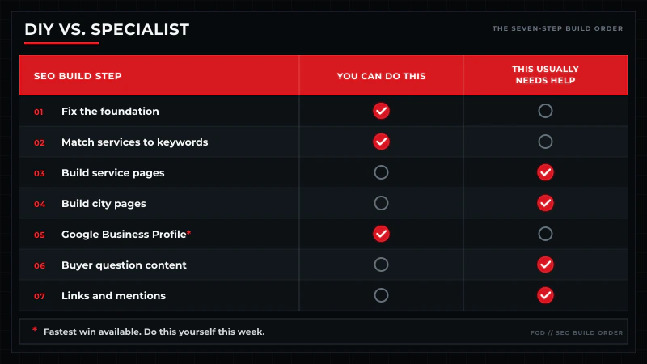The width and height of the screenshot is (647, 364).
Task: Click the Needs Help checkmark for Links and mentions
Action: [x=545, y=295]
